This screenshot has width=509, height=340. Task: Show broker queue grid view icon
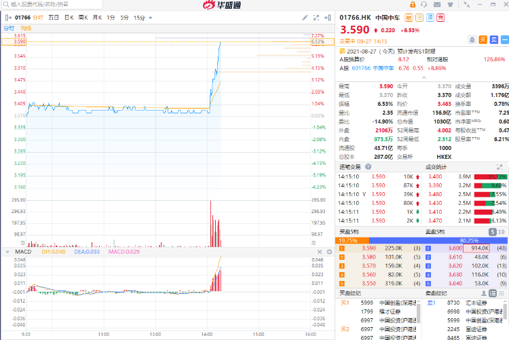pos(502,293)
